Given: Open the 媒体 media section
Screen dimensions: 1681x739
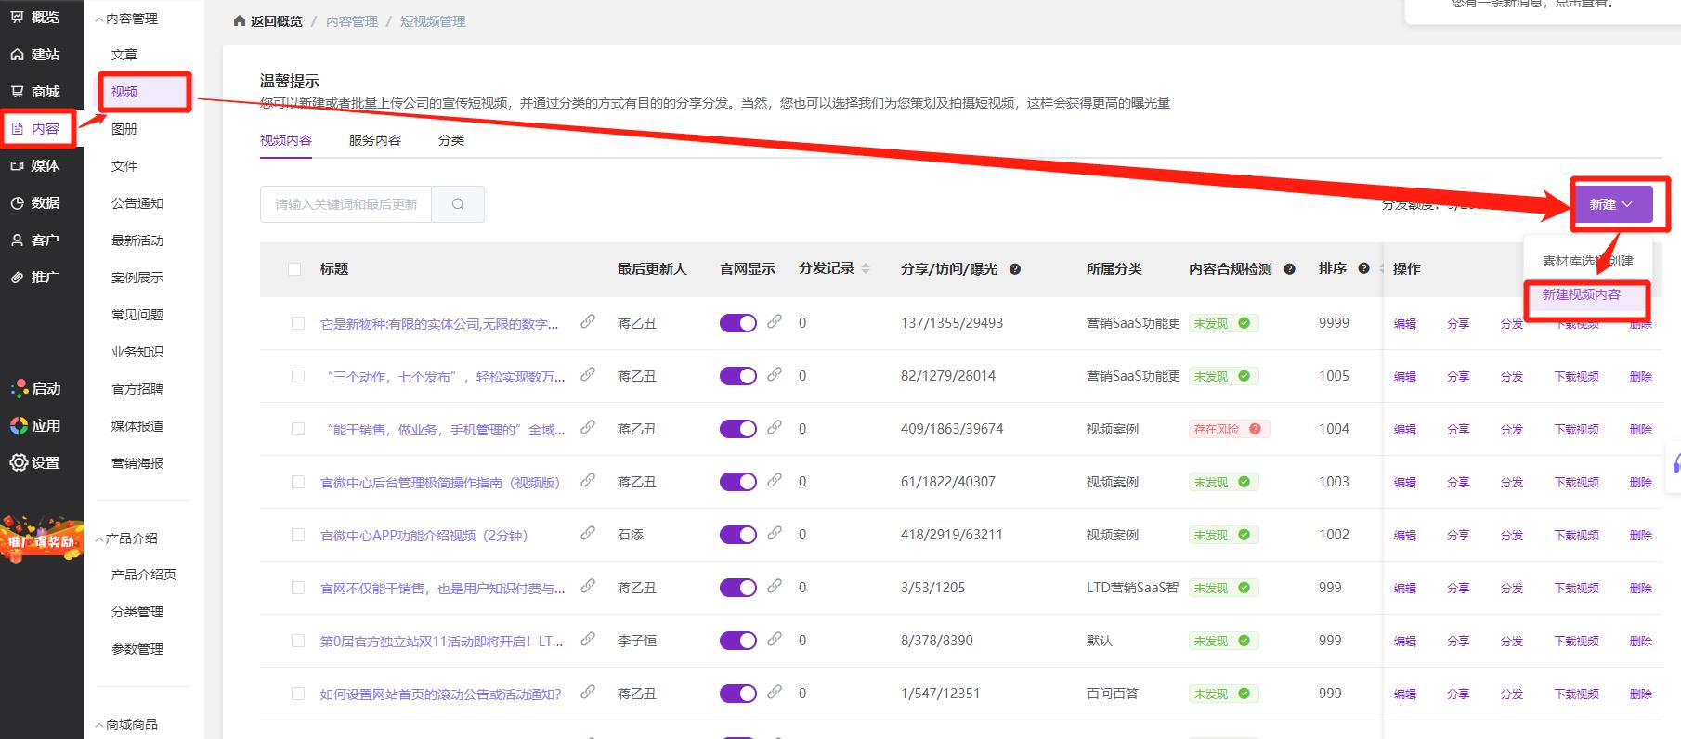Looking at the screenshot, I should 35,165.
